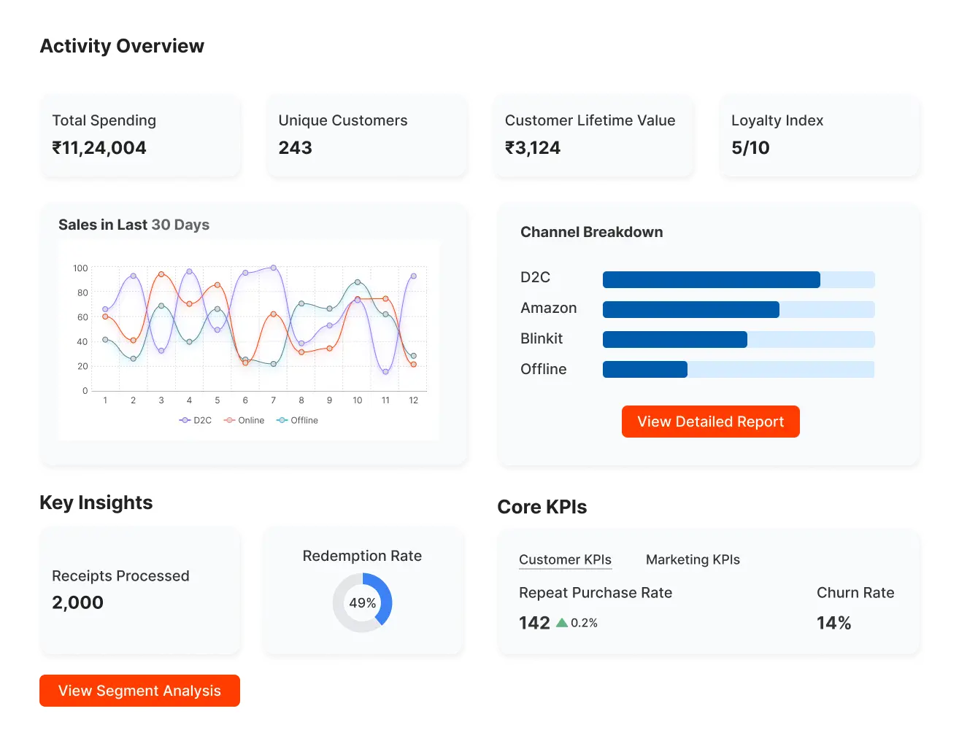
Task: Switch to the Customer KPIs tab
Action: tap(565, 559)
